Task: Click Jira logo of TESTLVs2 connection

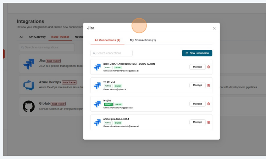Action: [x=97, y=86]
